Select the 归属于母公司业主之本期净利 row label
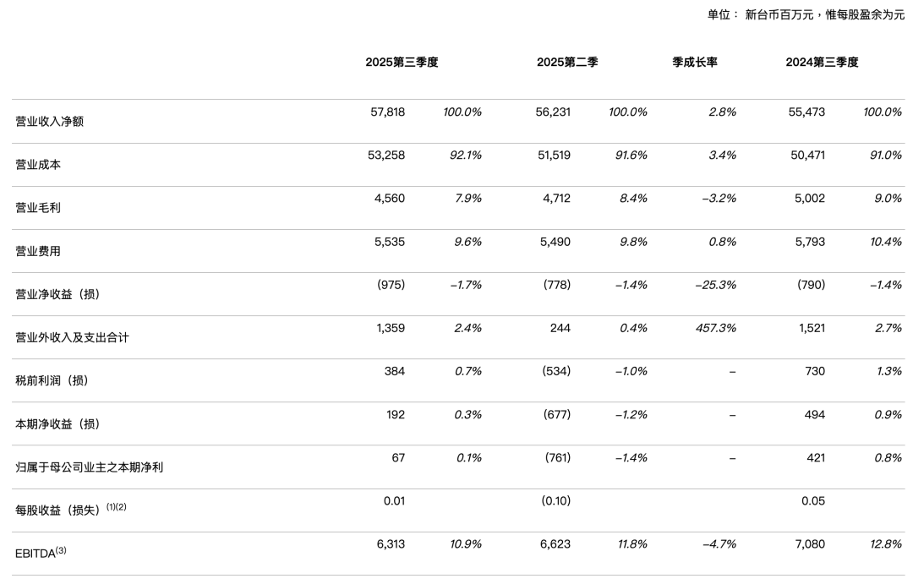This screenshot has width=913, height=584. point(89,467)
